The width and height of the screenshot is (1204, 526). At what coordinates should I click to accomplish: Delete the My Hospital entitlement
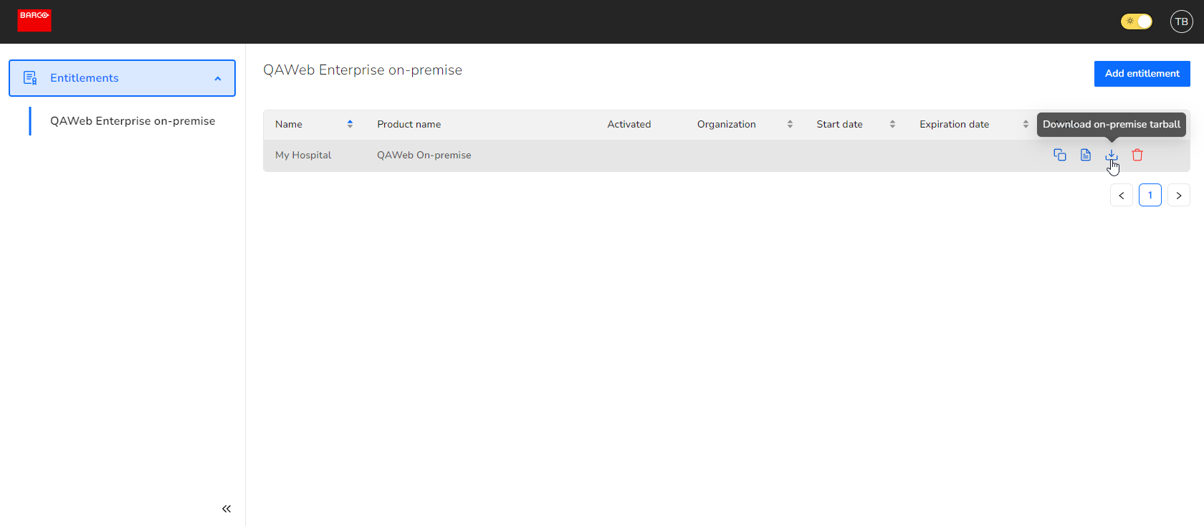tap(1137, 155)
